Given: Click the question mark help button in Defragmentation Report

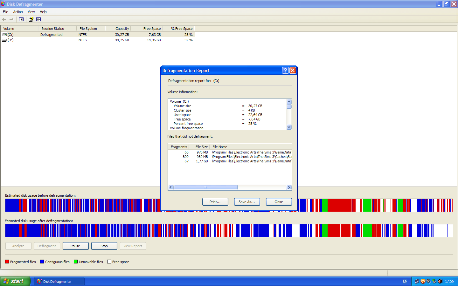Looking at the screenshot, I should [x=285, y=70].
